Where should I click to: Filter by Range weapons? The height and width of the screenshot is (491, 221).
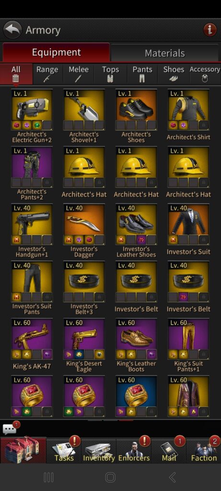pyautogui.click(x=47, y=74)
